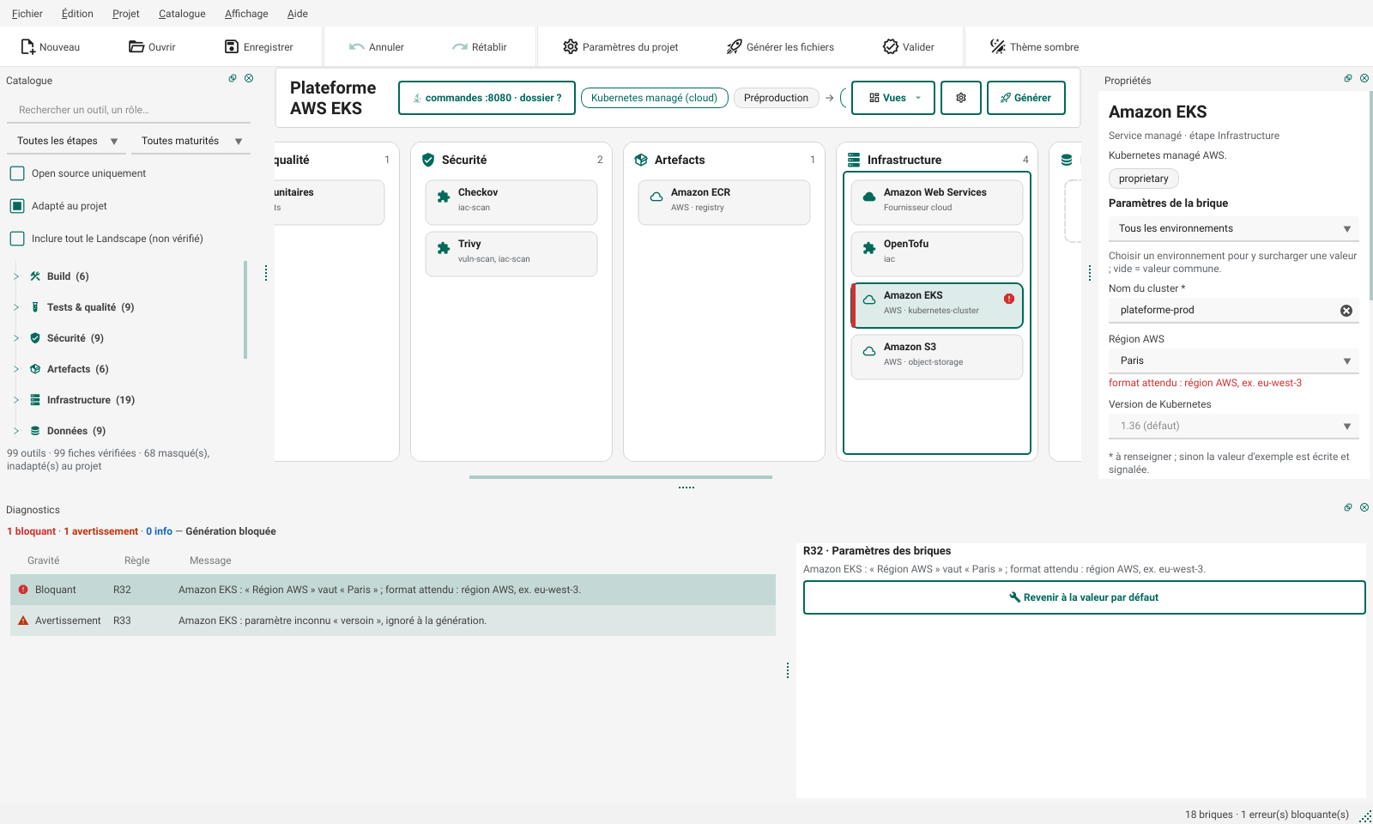
Task: Expand the Infrastructure category
Action: tap(16, 400)
